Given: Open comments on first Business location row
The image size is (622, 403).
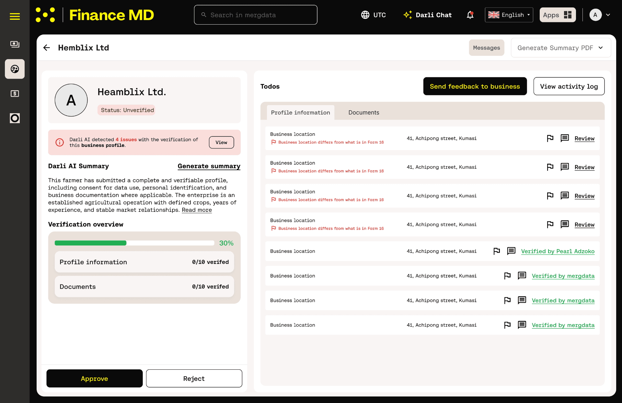Looking at the screenshot, I should tap(565, 138).
